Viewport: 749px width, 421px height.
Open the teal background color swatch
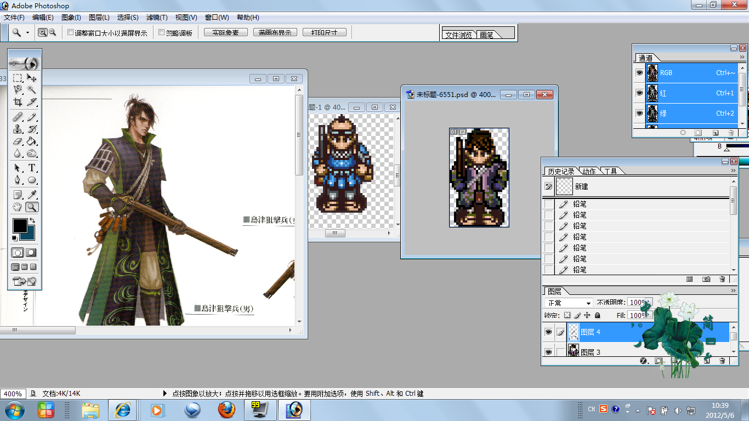click(x=30, y=235)
